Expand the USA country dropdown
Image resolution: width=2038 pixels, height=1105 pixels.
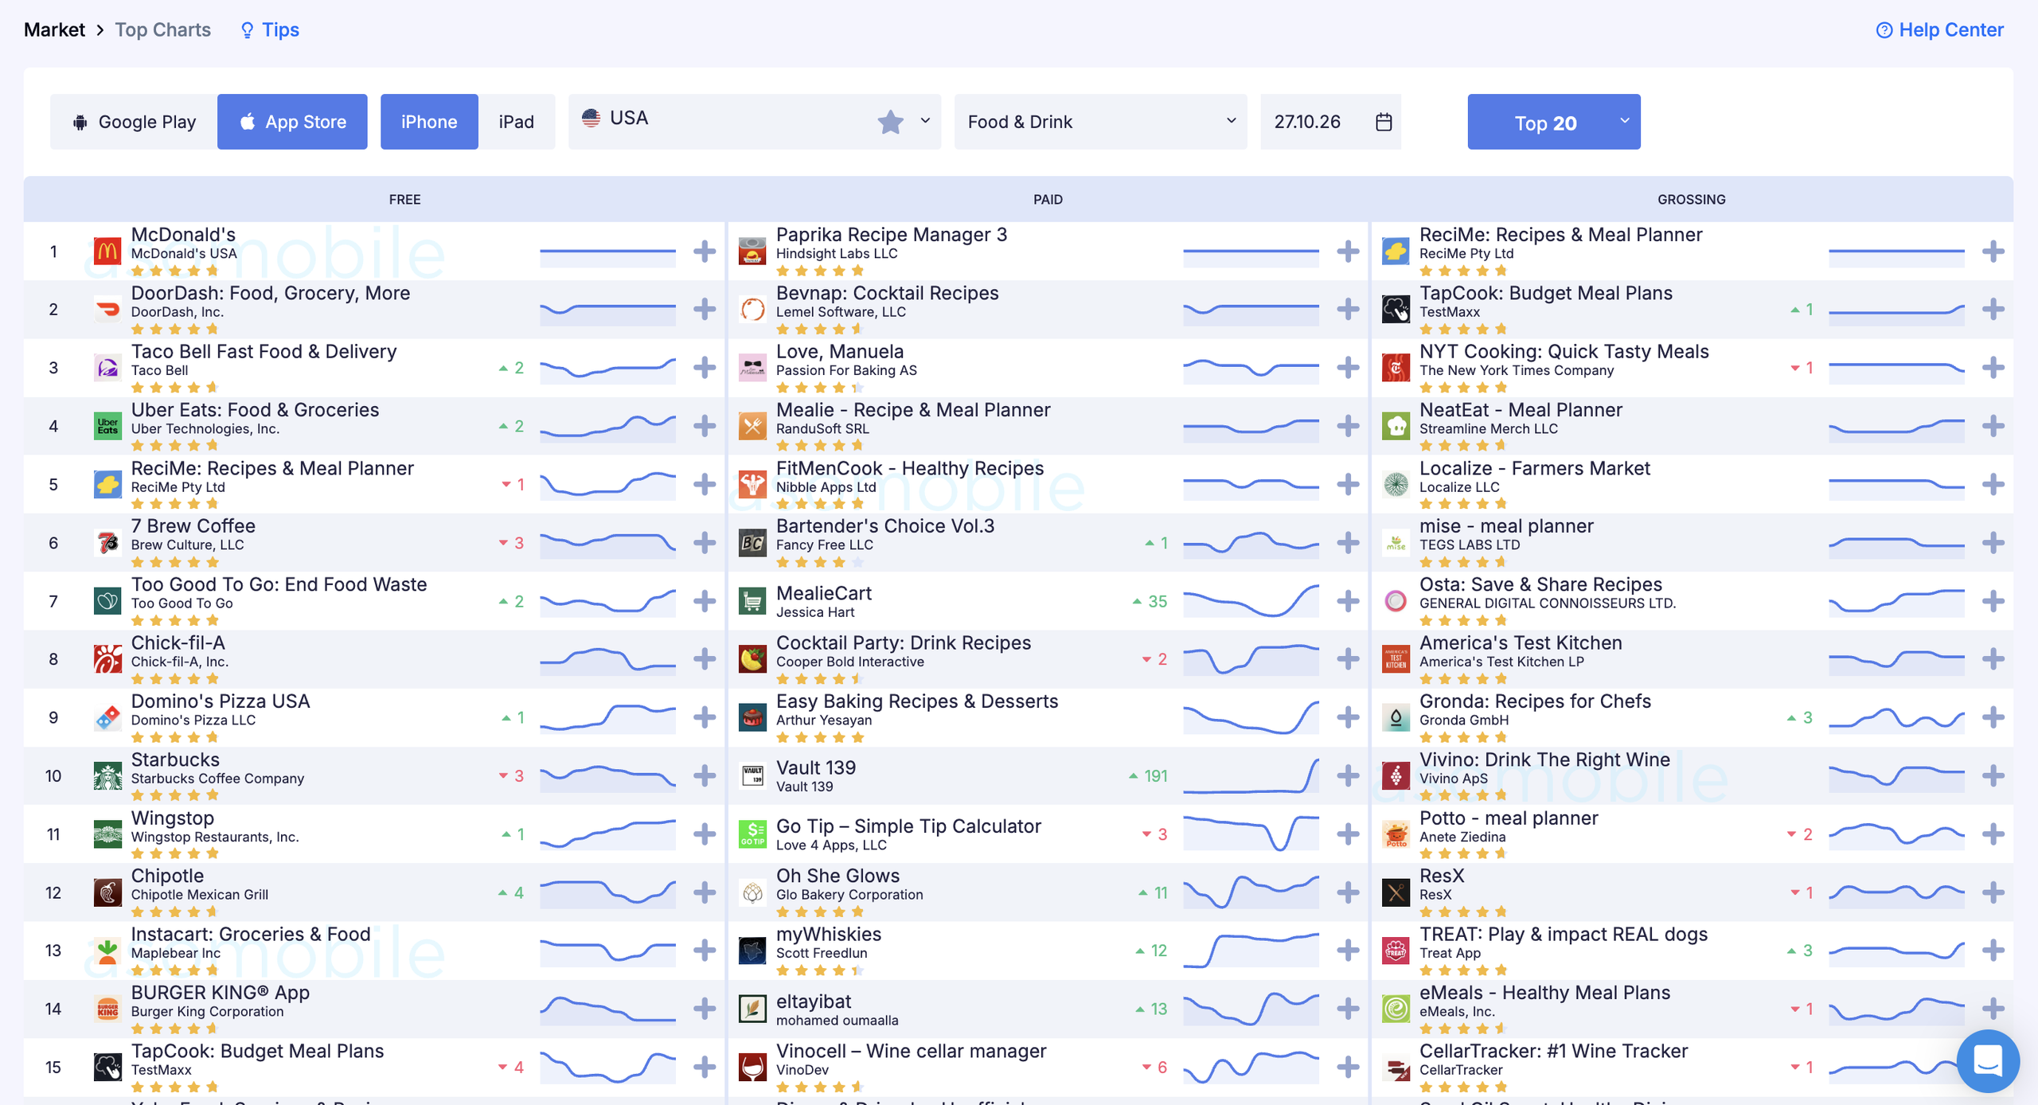925,121
